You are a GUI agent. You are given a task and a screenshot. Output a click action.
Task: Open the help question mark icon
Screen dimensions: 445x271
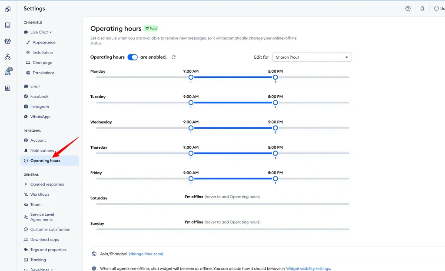coord(408,9)
